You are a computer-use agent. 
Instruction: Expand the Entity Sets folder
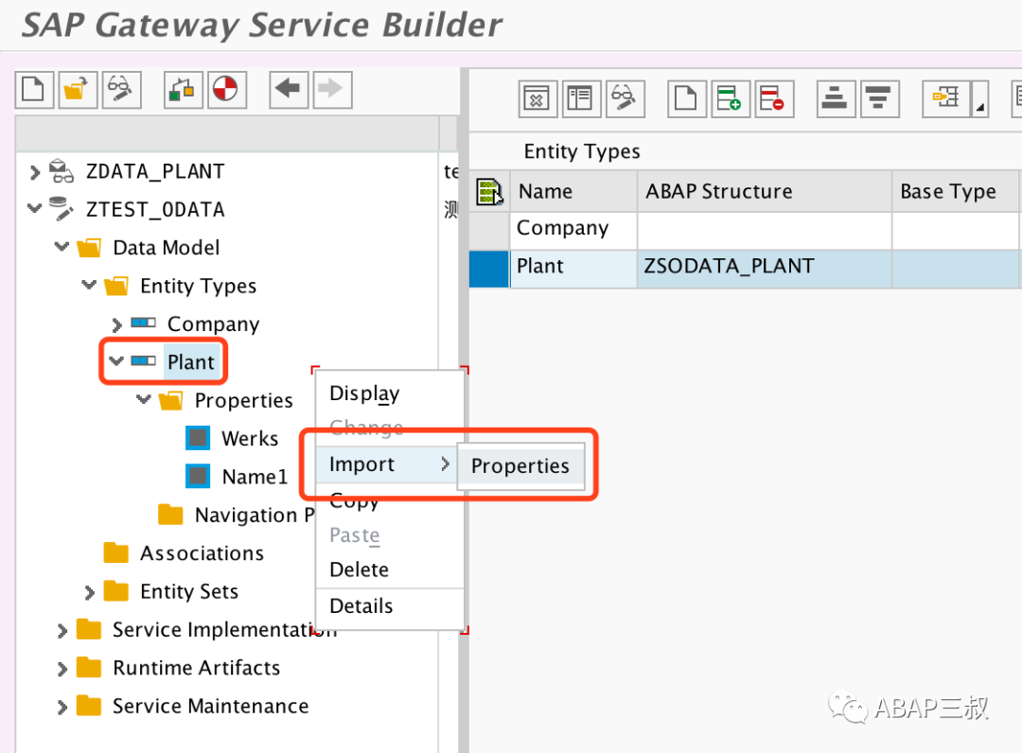90,593
